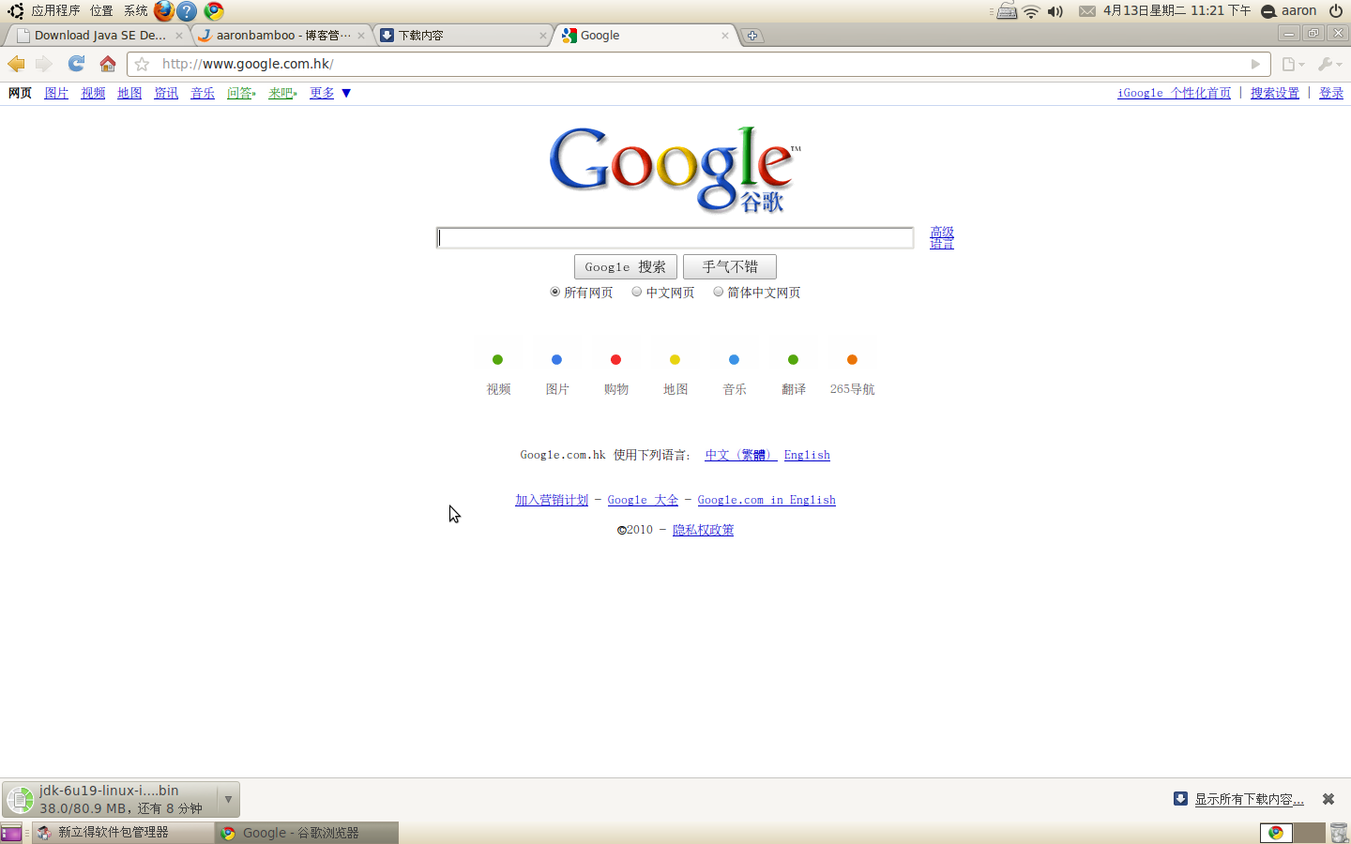Screen dimensions: 1351x844
Task: Launch Chrome from the top panel
Action: coord(214,11)
